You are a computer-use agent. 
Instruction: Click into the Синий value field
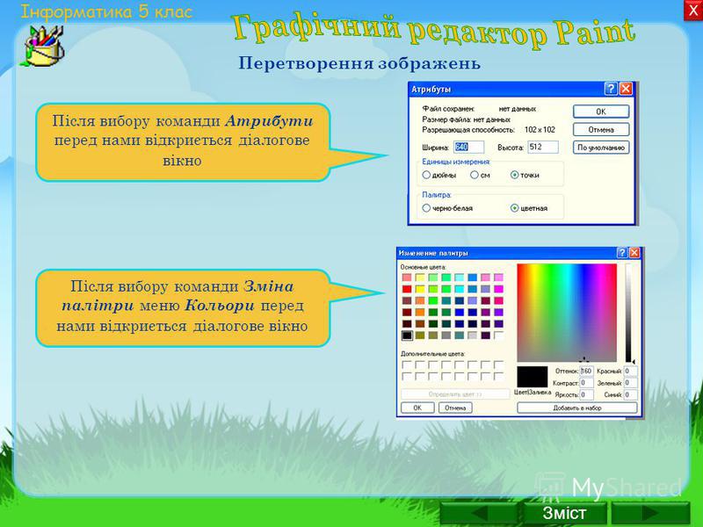[630, 394]
